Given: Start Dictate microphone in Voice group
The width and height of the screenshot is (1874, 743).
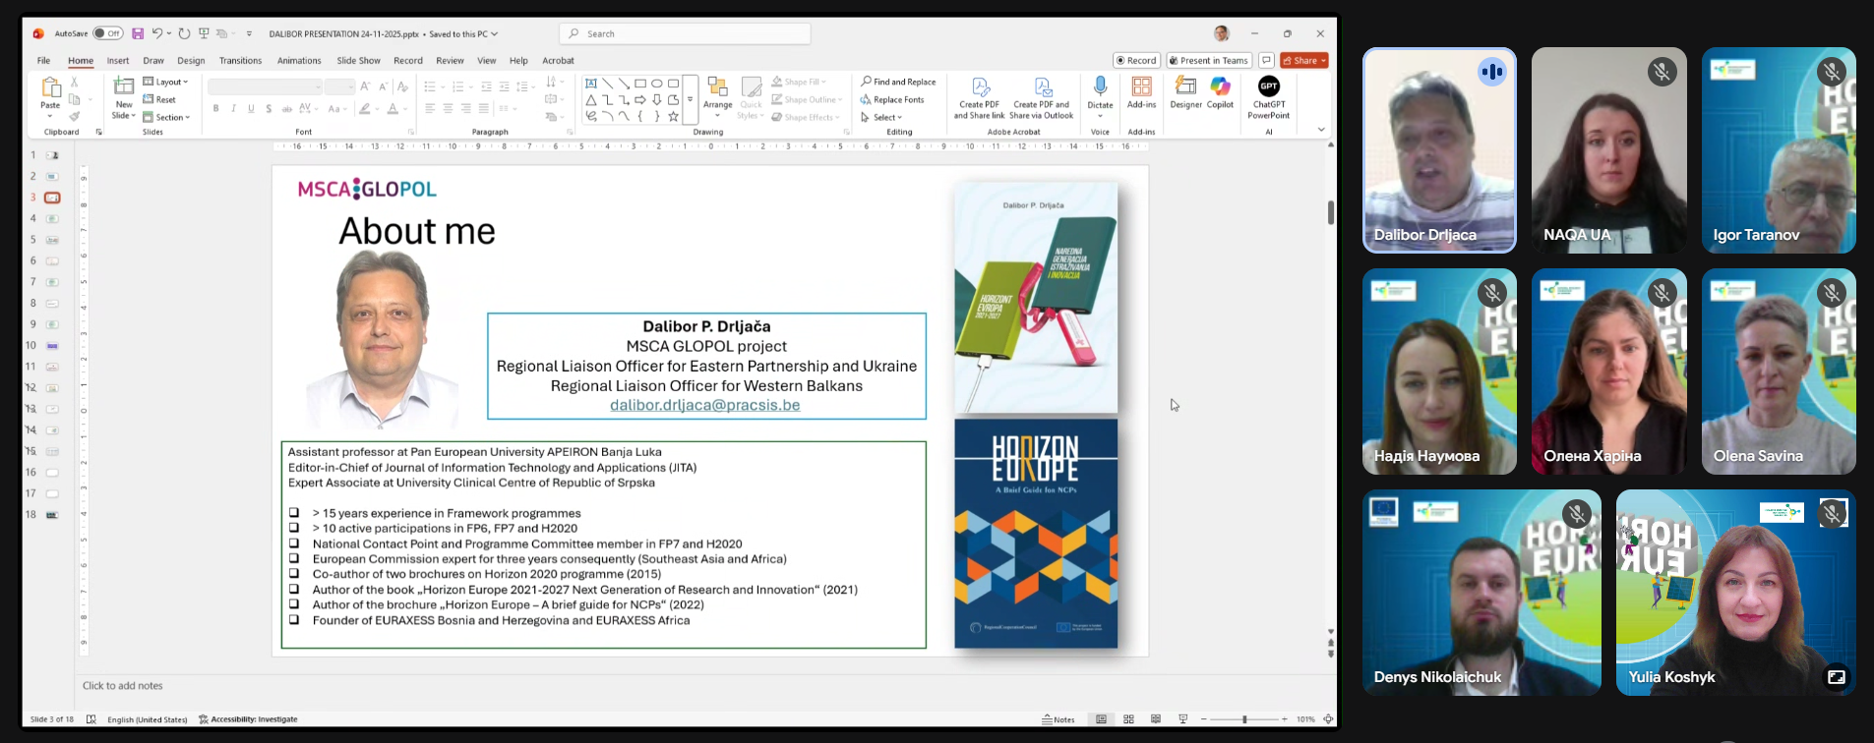Looking at the screenshot, I should [x=1100, y=89].
